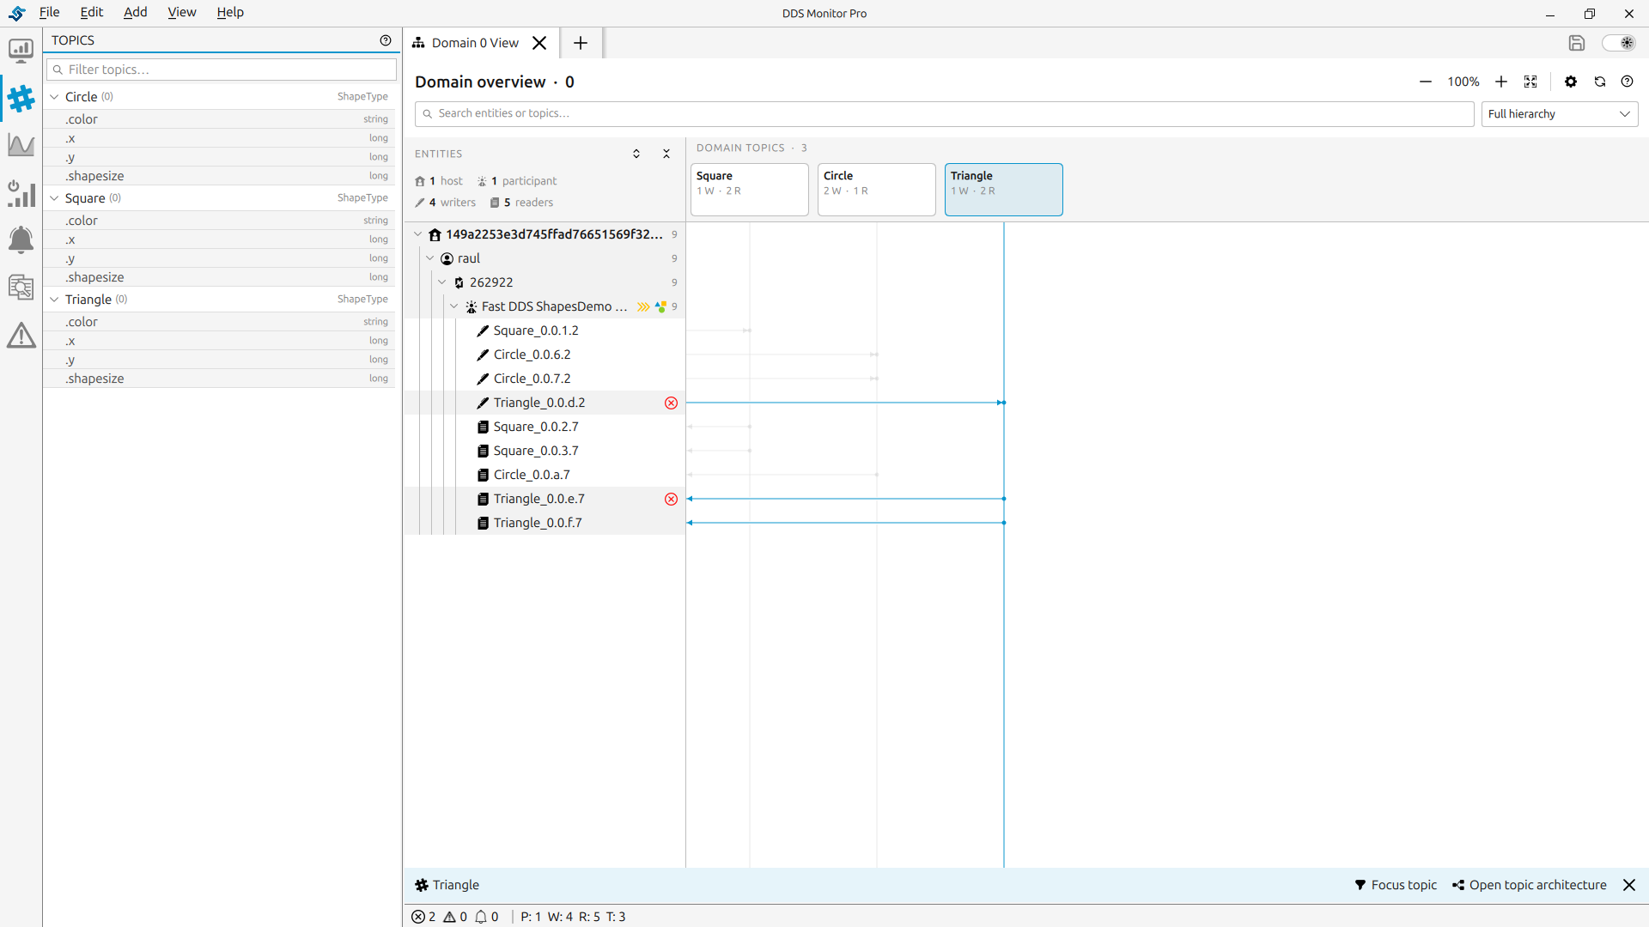This screenshot has width=1649, height=927.
Task: Click Focus topic button
Action: pyautogui.click(x=1396, y=885)
